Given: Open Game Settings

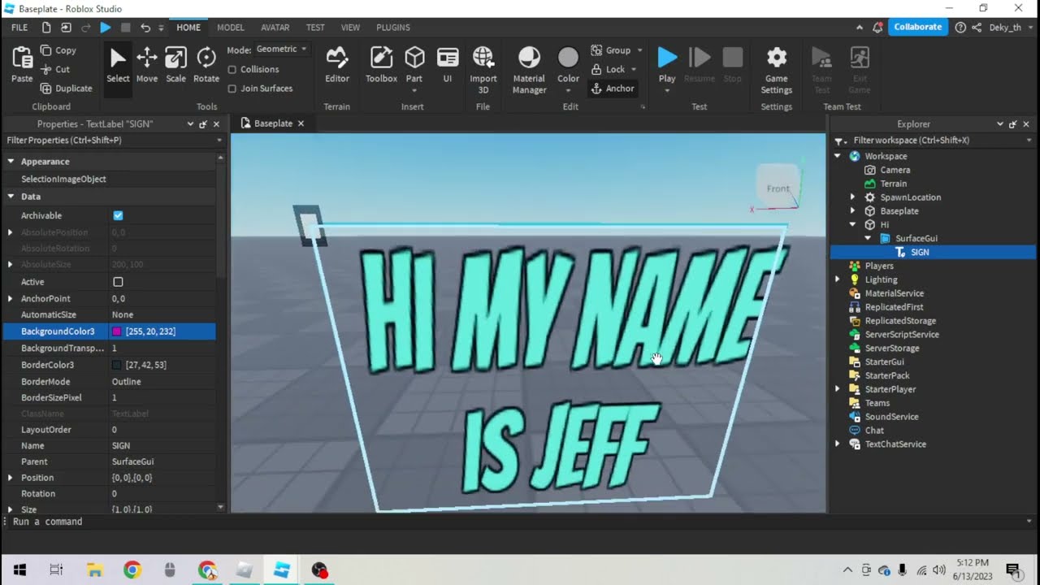Looking at the screenshot, I should [x=776, y=67].
